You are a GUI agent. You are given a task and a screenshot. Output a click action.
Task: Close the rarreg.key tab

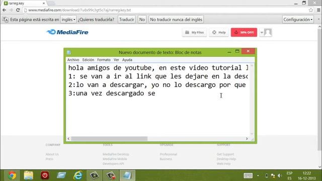44,4
